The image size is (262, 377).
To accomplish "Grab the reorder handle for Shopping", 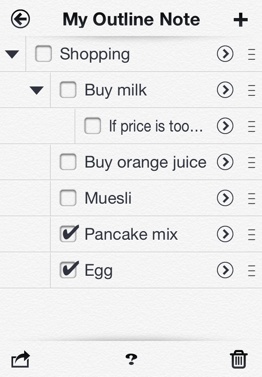I will pos(251,54).
